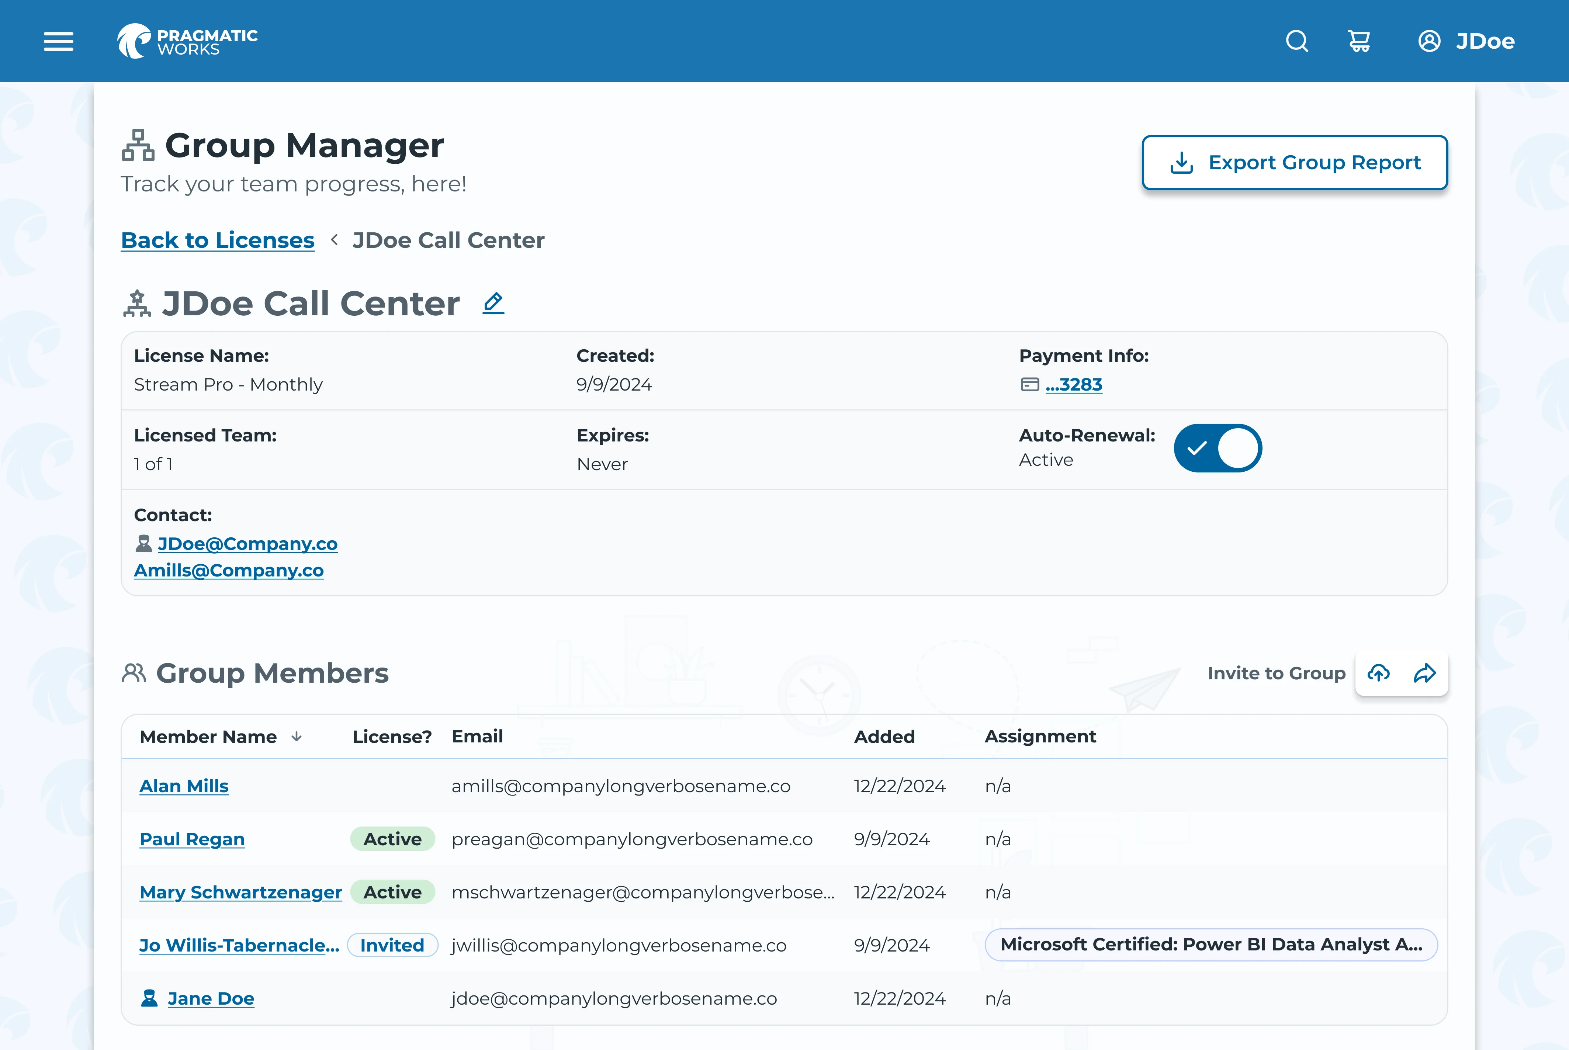Click the Assignment column header
The width and height of the screenshot is (1569, 1050).
[x=1040, y=737]
